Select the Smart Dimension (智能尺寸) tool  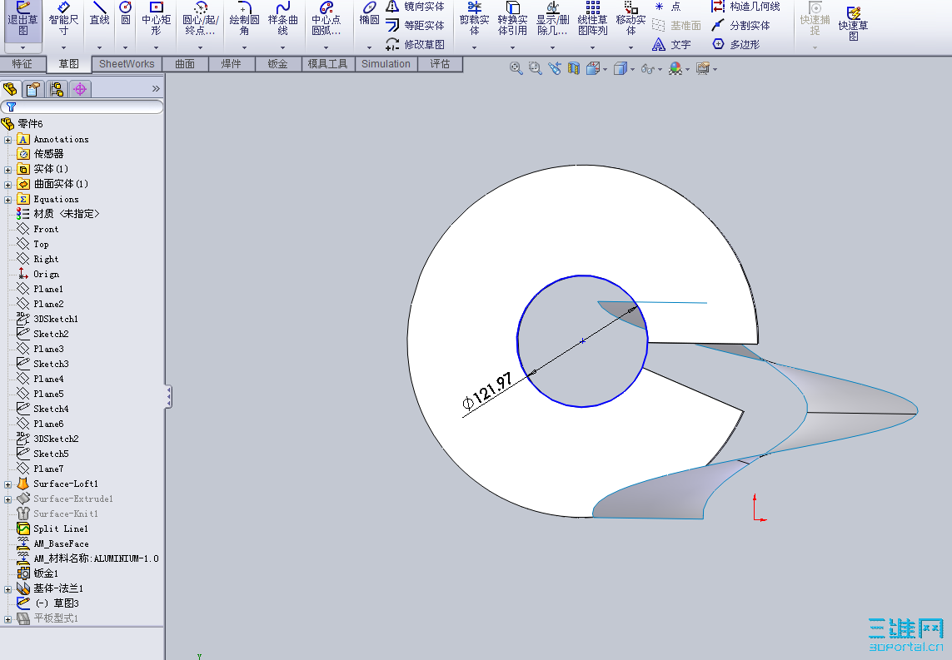click(64, 19)
